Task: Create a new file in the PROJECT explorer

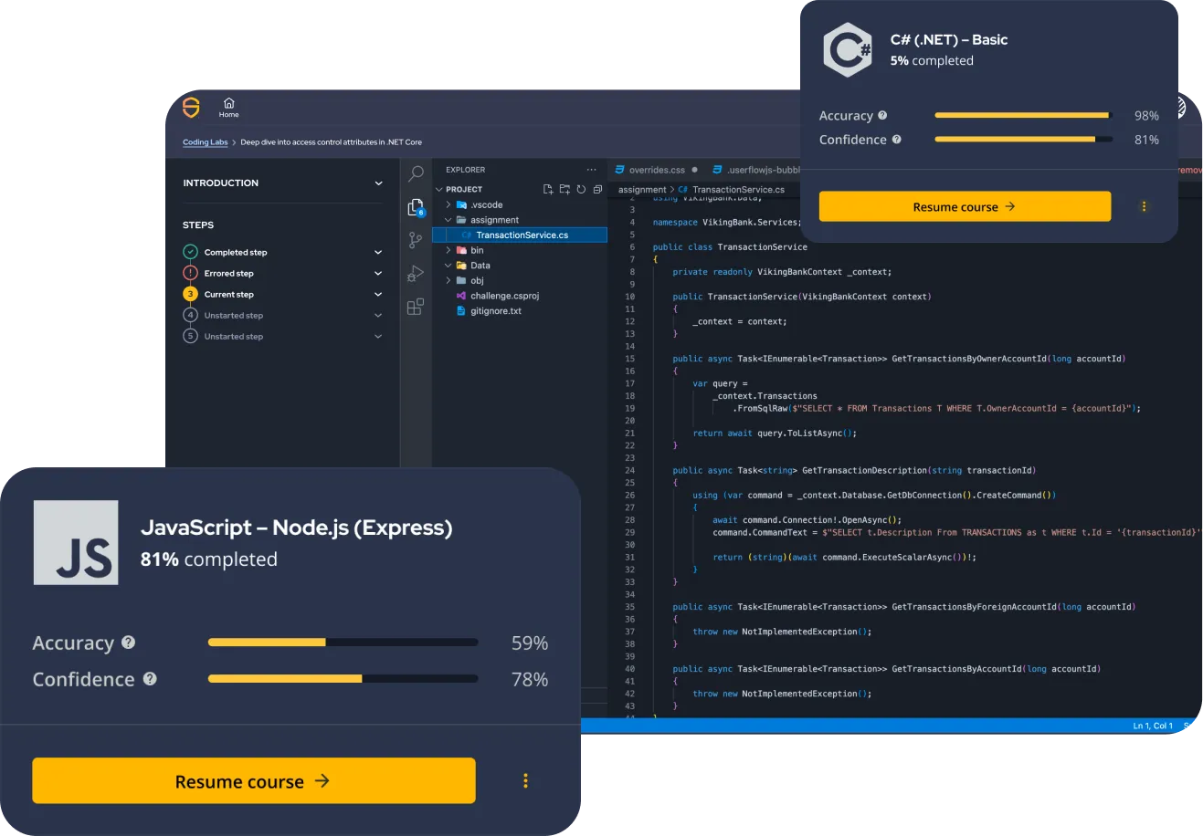Action: coord(549,189)
